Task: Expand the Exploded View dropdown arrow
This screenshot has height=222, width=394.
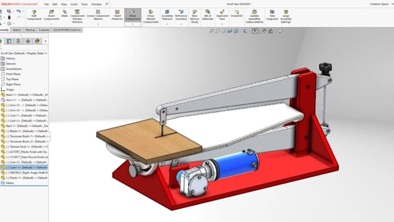Action: click(222, 24)
